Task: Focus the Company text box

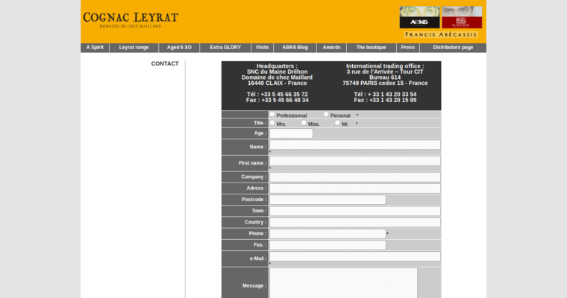Action: pos(355,177)
